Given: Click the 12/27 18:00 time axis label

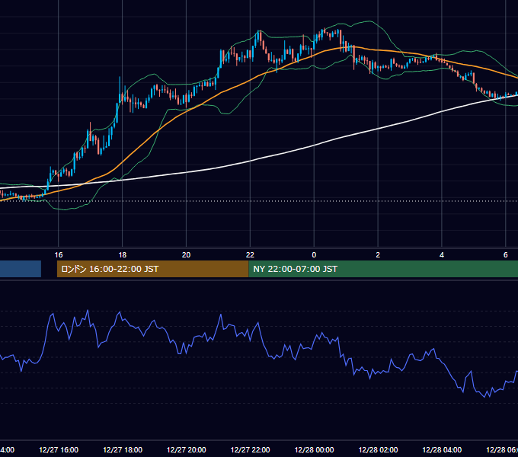Looking at the screenshot, I should coord(123,449).
